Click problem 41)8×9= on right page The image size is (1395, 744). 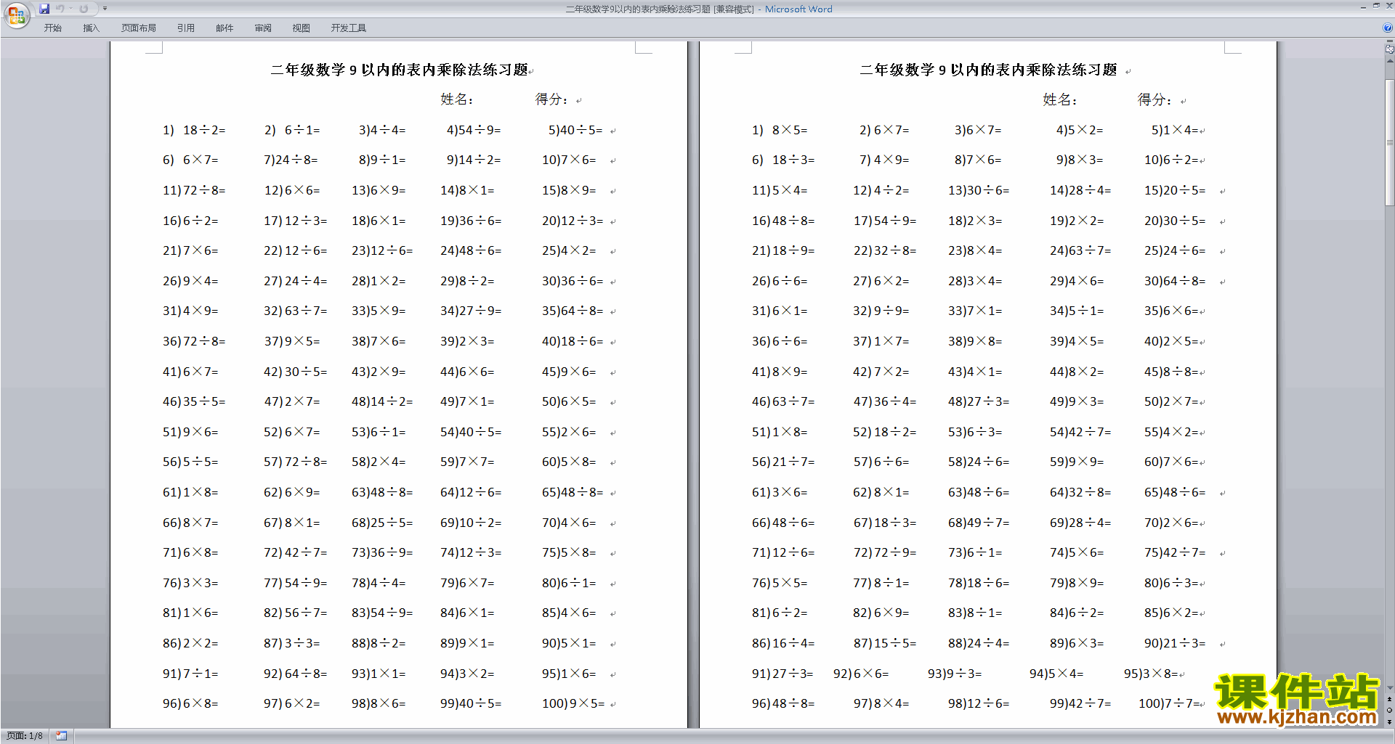(x=780, y=372)
